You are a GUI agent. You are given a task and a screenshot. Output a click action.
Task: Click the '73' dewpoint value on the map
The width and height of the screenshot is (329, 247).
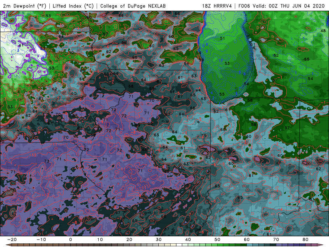tap(46, 161)
